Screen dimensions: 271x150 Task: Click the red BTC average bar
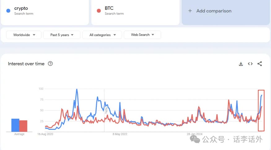click(23, 126)
